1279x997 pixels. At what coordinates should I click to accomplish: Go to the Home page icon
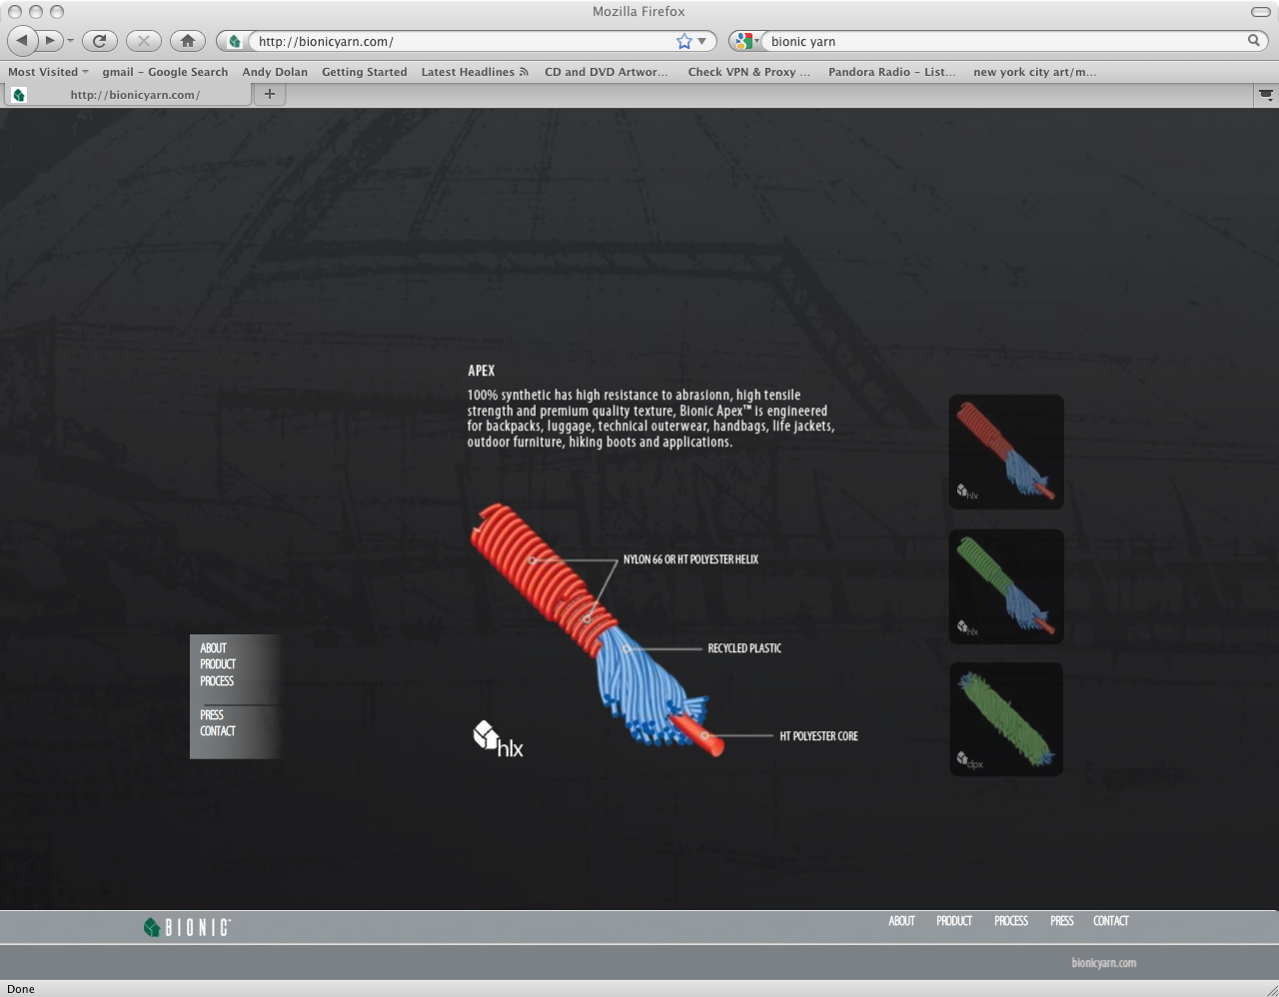point(188,41)
